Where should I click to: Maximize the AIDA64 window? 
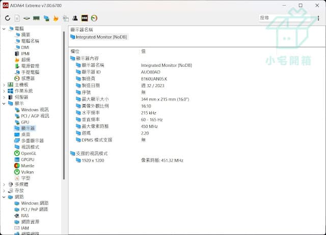pyautogui.click(x=301, y=6)
